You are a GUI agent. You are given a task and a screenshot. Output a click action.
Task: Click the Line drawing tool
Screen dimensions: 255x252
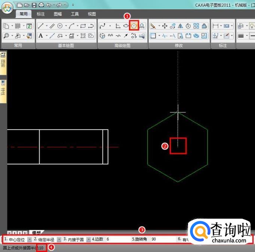click(41, 26)
